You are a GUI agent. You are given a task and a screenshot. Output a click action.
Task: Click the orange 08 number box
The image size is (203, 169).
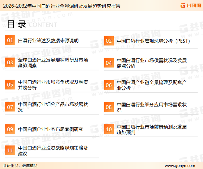[x=109, y=107]
